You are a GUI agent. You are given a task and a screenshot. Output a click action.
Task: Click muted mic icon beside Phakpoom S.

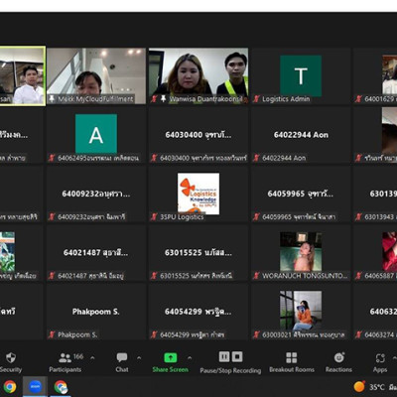52,334
